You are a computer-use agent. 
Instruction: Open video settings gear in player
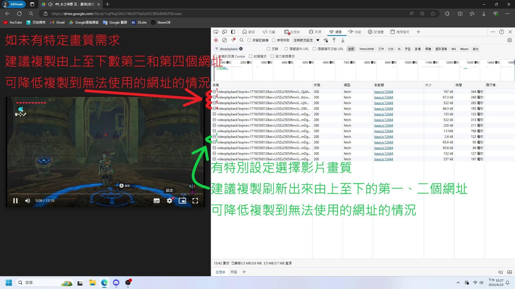170,201
